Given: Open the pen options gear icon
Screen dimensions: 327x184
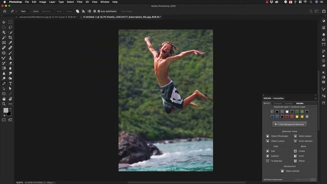Looking at the screenshot, I should [95, 11].
